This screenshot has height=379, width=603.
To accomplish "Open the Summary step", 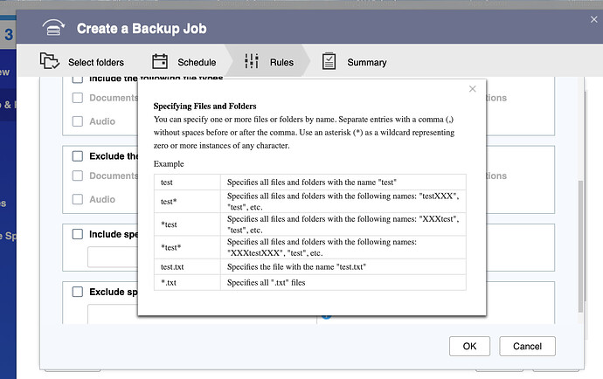I will [x=355, y=62].
